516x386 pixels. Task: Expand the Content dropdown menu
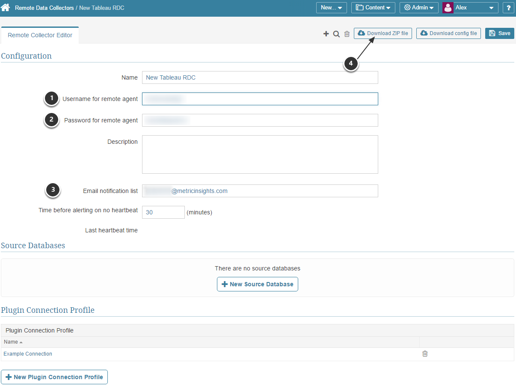click(x=373, y=7)
